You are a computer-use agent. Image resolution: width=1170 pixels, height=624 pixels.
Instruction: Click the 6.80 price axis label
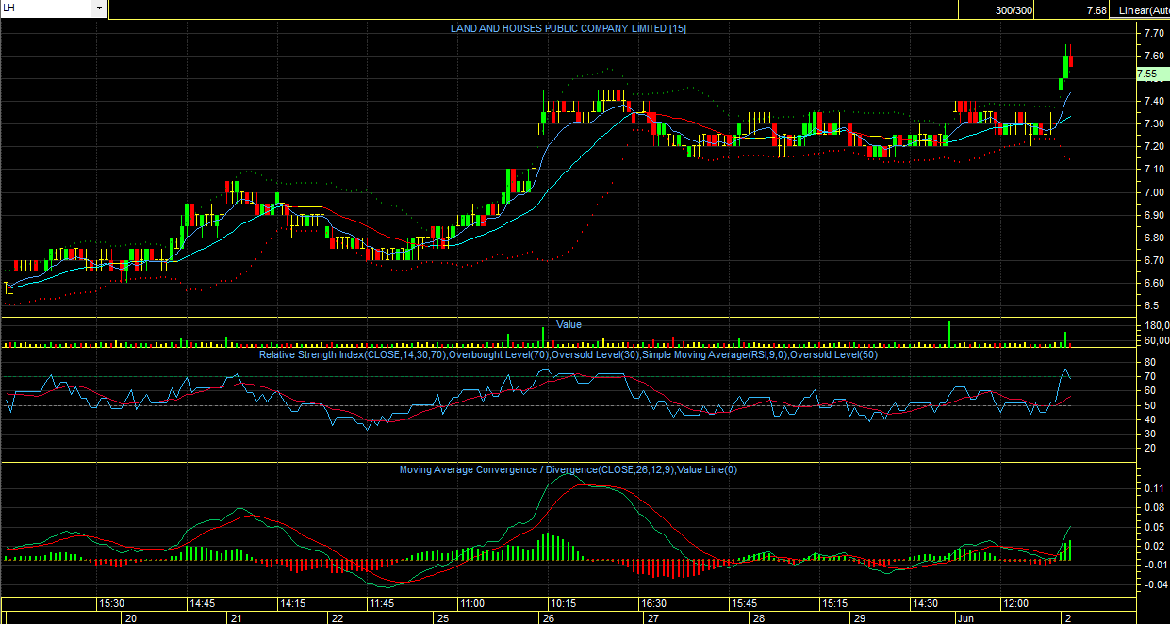click(x=1154, y=238)
